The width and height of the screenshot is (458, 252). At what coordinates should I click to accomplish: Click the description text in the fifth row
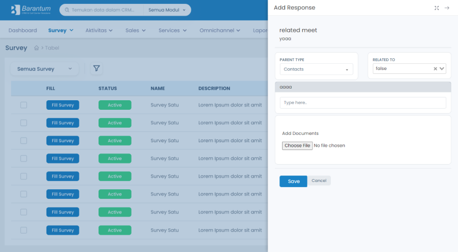point(230,176)
